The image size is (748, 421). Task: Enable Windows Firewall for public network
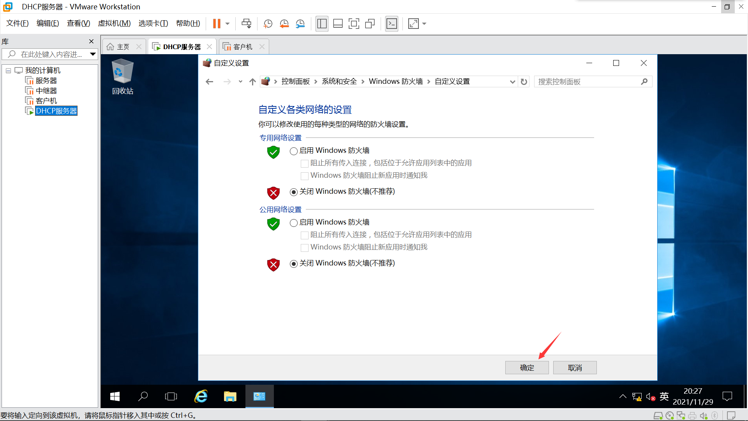[294, 223]
